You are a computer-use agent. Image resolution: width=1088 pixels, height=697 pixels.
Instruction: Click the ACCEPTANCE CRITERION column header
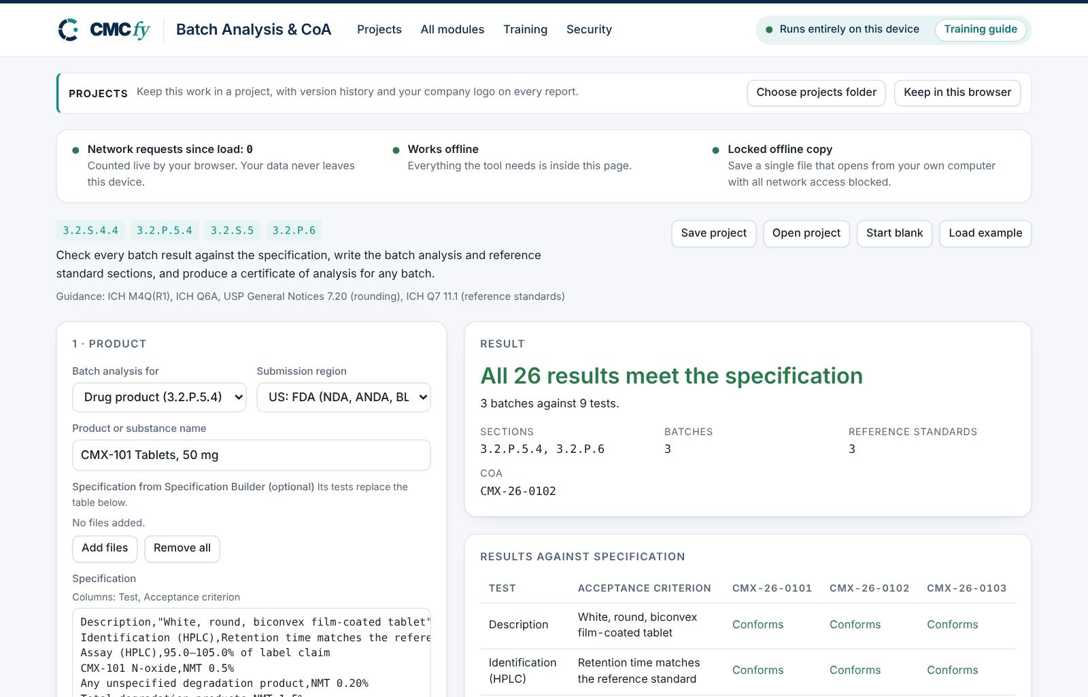[644, 588]
